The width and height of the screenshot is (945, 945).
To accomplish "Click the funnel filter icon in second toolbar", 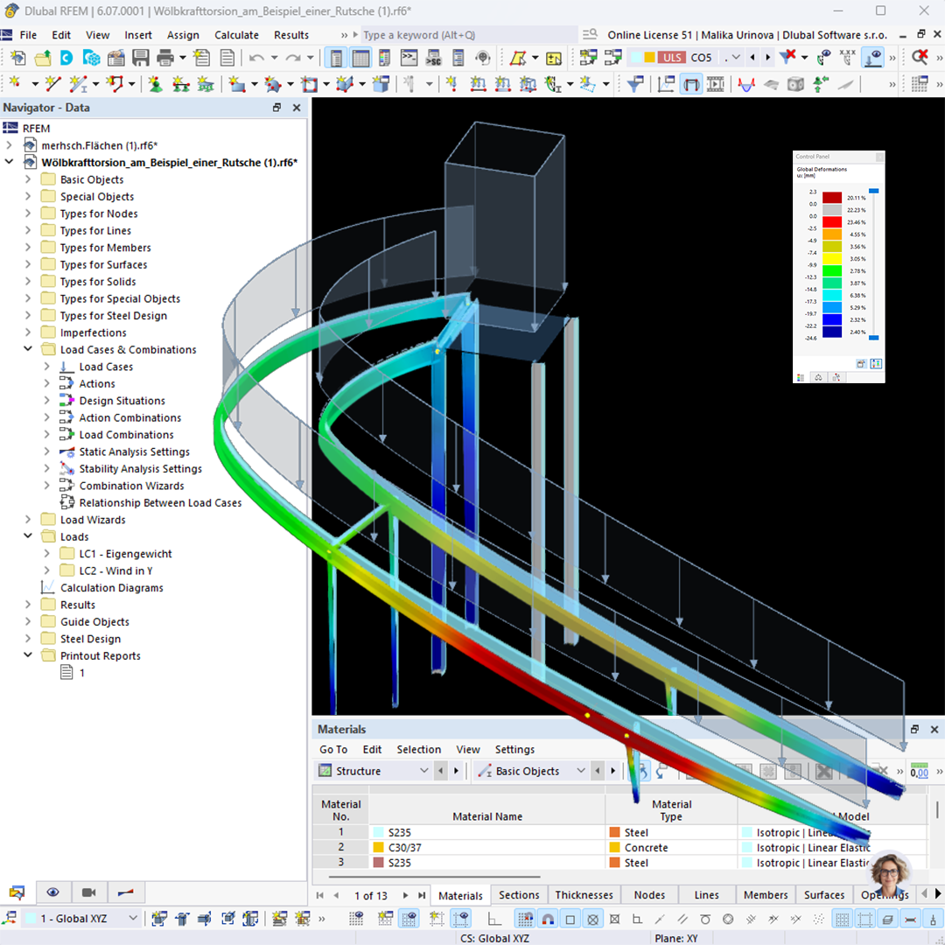I will pos(634,84).
